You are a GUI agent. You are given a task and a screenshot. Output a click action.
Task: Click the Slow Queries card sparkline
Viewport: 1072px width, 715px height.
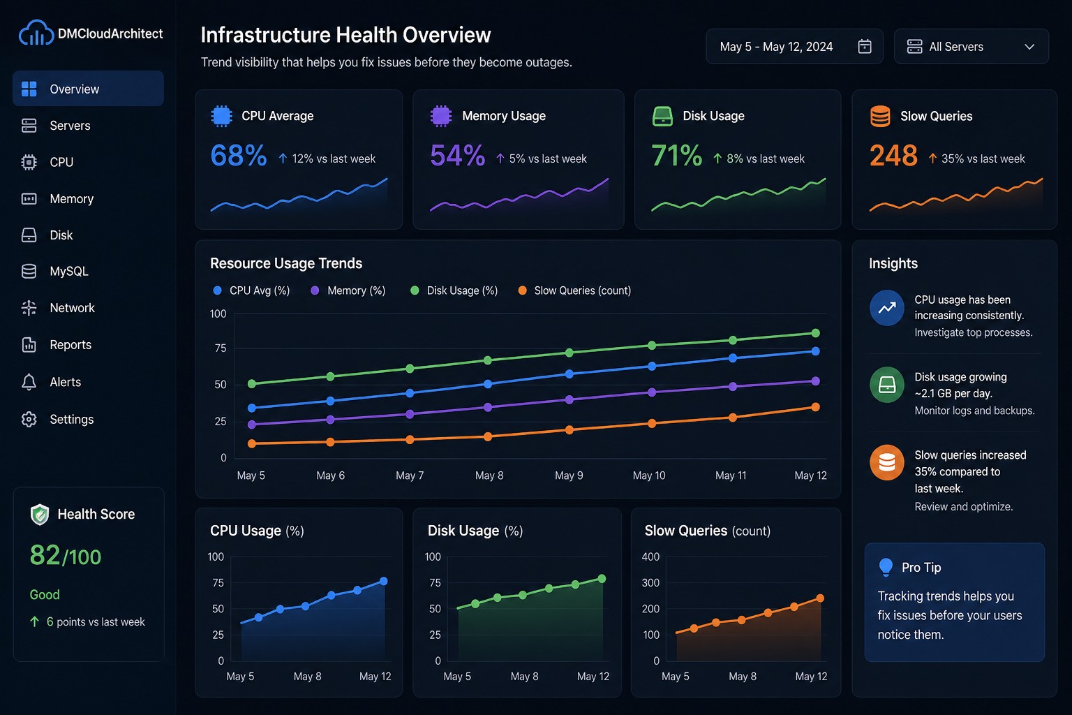click(956, 195)
